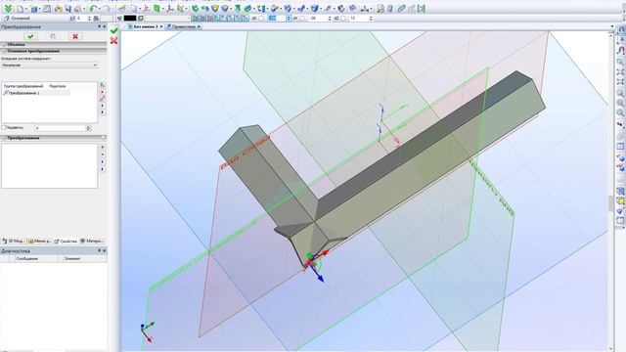Image resolution: width=626 pixels, height=352 pixels.
Task: Click the topmost icon of right vertical toolbar
Action: 620,30
